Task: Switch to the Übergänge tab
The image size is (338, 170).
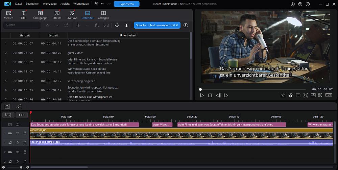Action: click(40, 15)
